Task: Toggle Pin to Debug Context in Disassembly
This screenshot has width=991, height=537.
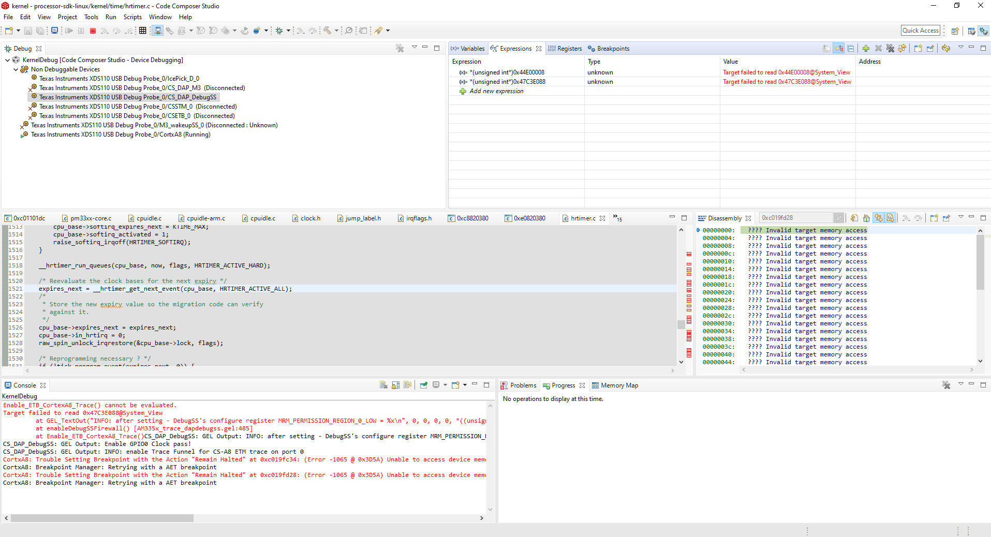Action: [946, 218]
